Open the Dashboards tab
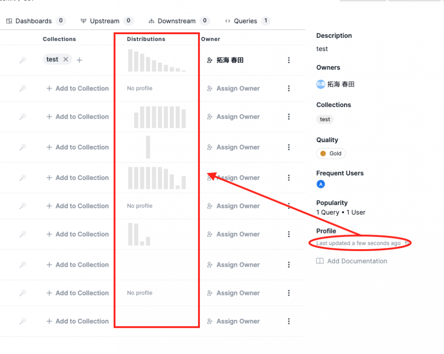The height and width of the screenshot is (354, 444). point(36,21)
